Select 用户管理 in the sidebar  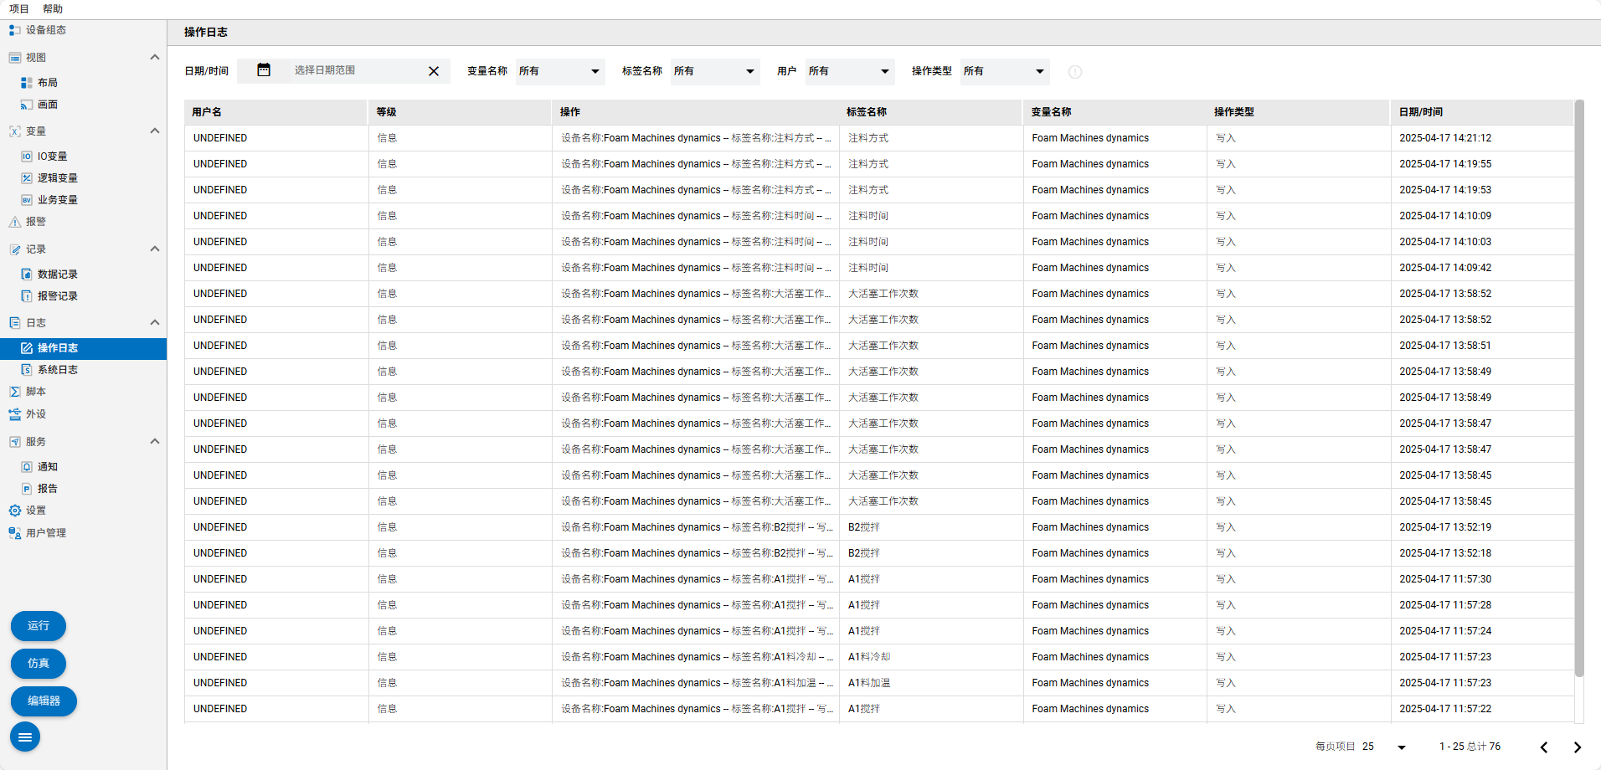pos(46,533)
